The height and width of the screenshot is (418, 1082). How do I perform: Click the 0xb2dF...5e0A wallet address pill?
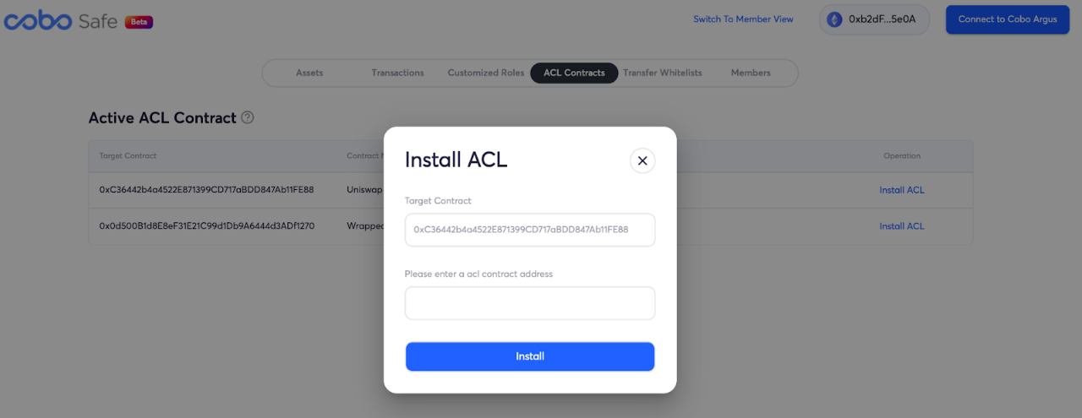pyautogui.click(x=874, y=19)
